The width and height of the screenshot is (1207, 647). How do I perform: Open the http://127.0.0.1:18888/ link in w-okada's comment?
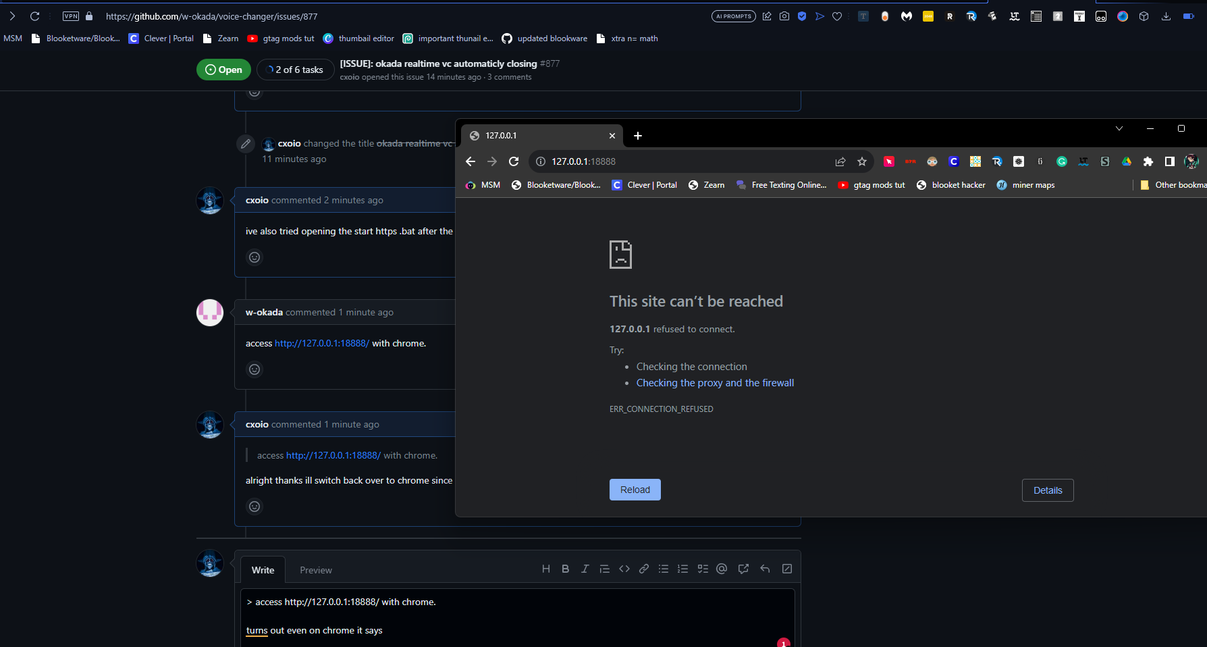tap(321, 343)
